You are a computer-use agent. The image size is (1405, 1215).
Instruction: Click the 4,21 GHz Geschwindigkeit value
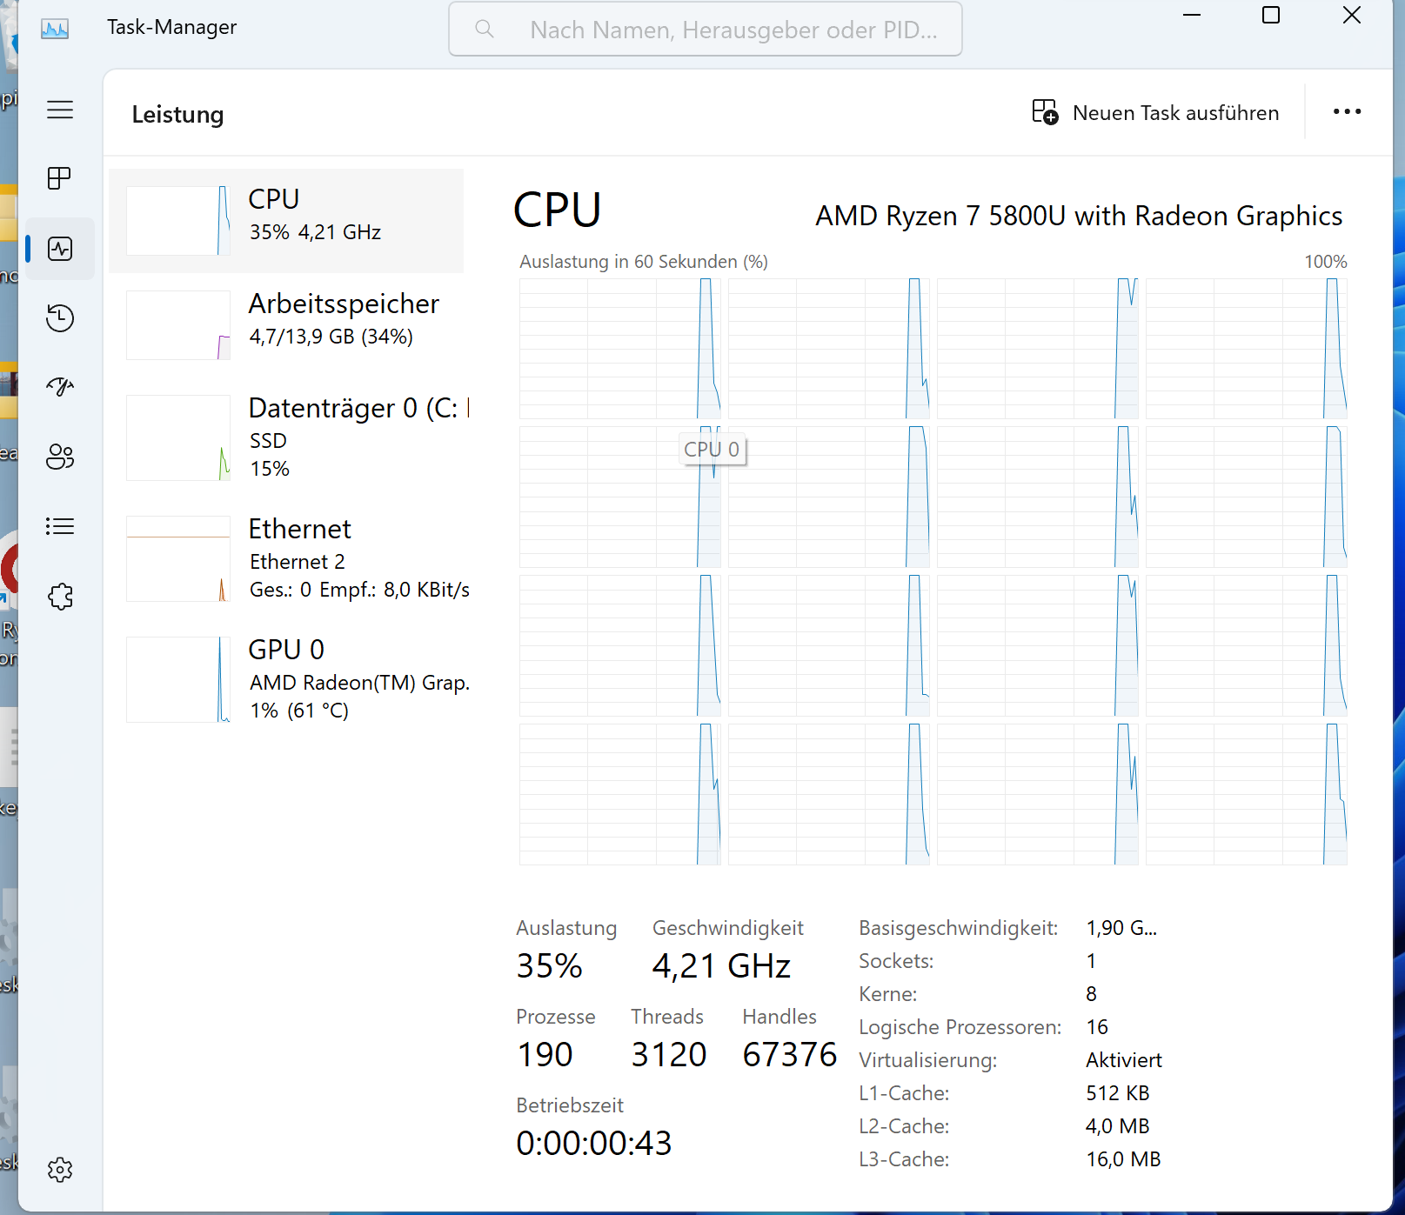tap(721, 966)
